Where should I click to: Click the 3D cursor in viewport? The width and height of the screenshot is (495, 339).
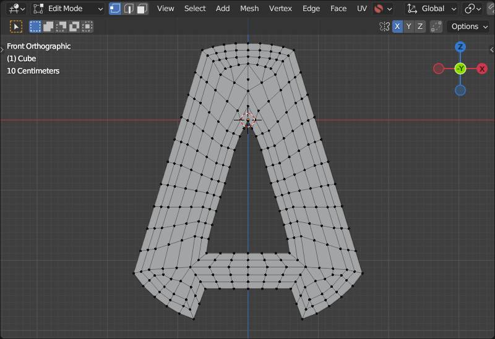click(x=248, y=120)
